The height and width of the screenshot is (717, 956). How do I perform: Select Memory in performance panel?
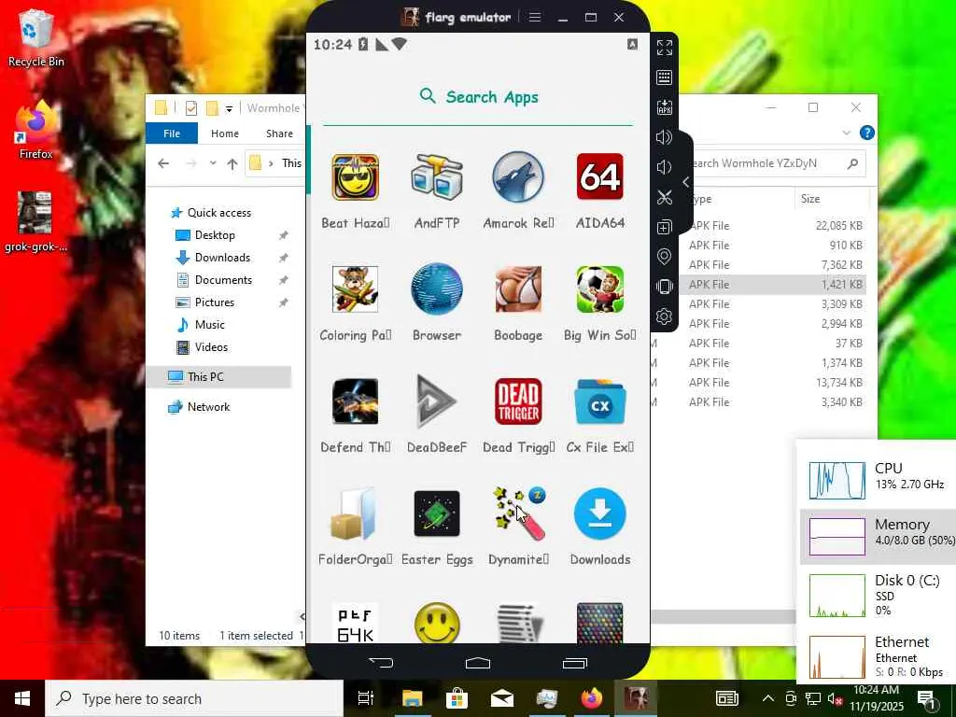pyautogui.click(x=878, y=537)
